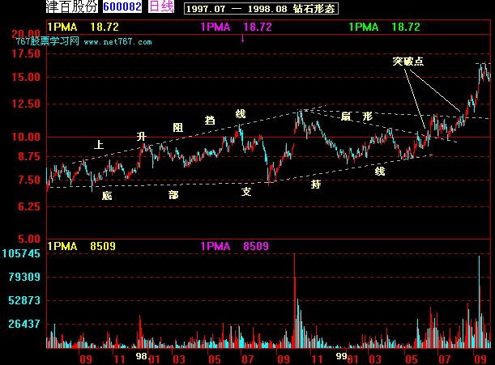Select the green 1PMA 18.72 price indicator
This screenshot has height=365, width=495.
point(384,27)
